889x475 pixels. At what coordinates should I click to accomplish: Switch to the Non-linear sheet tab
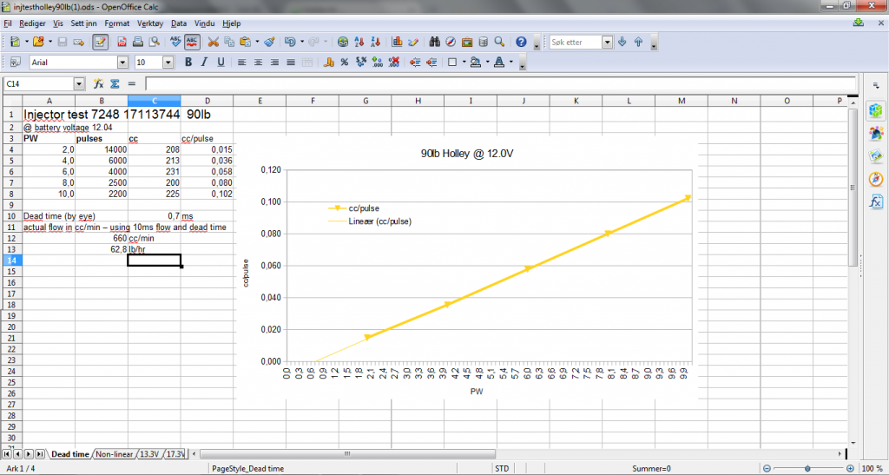pos(114,454)
